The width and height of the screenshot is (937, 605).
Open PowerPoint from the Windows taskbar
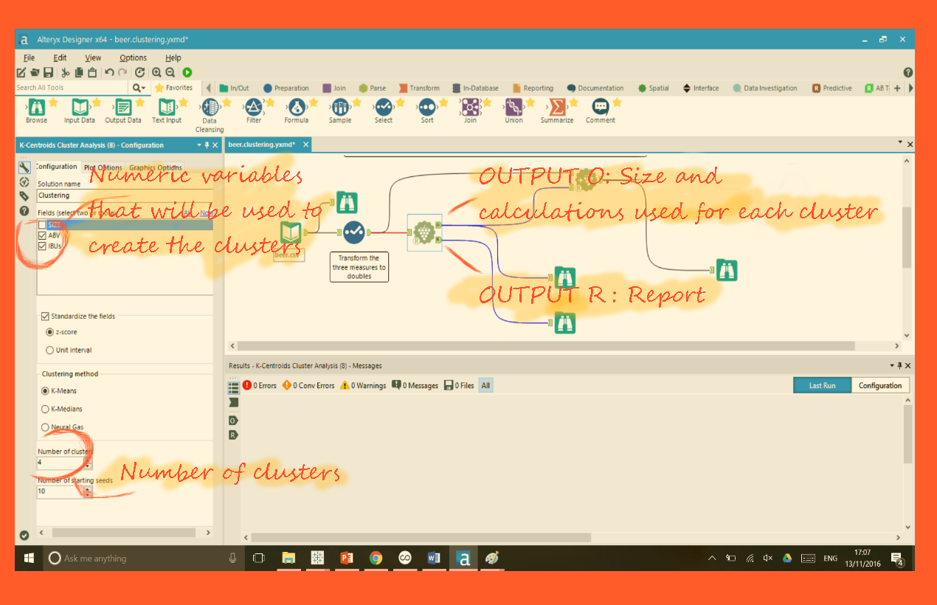click(347, 559)
